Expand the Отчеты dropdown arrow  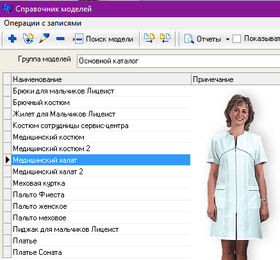pos(227,39)
